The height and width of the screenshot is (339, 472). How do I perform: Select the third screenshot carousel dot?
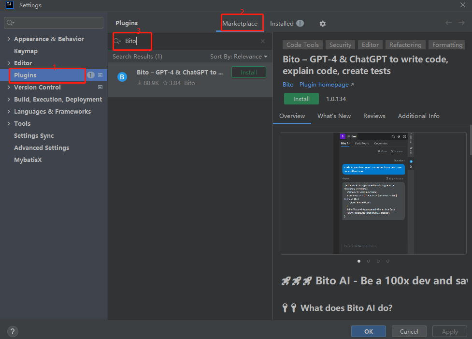point(378,261)
